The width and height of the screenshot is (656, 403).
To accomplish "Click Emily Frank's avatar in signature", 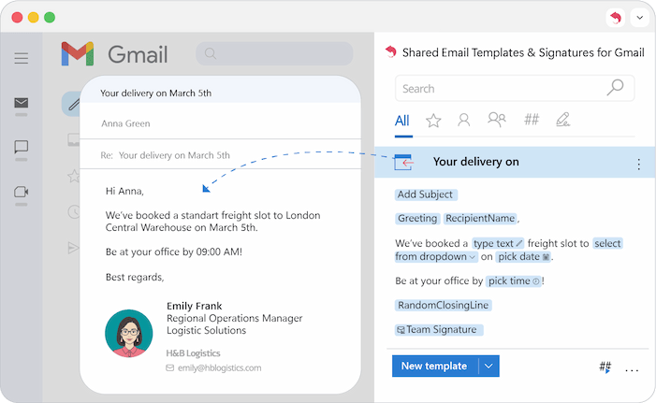I will coord(129,333).
